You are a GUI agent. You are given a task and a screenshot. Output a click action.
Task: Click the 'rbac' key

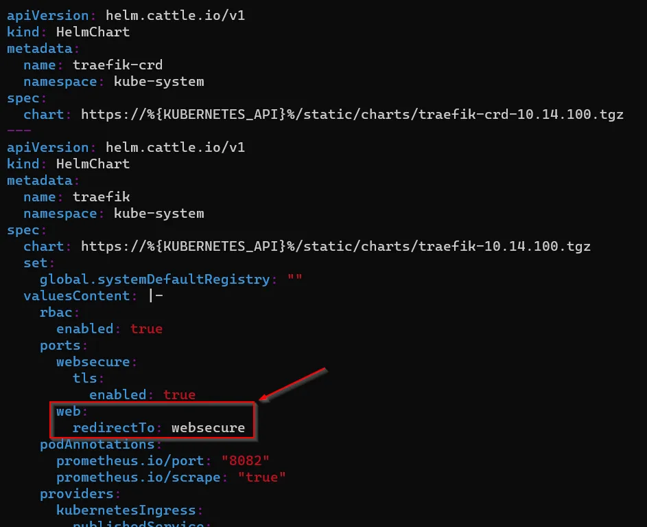click(x=56, y=313)
